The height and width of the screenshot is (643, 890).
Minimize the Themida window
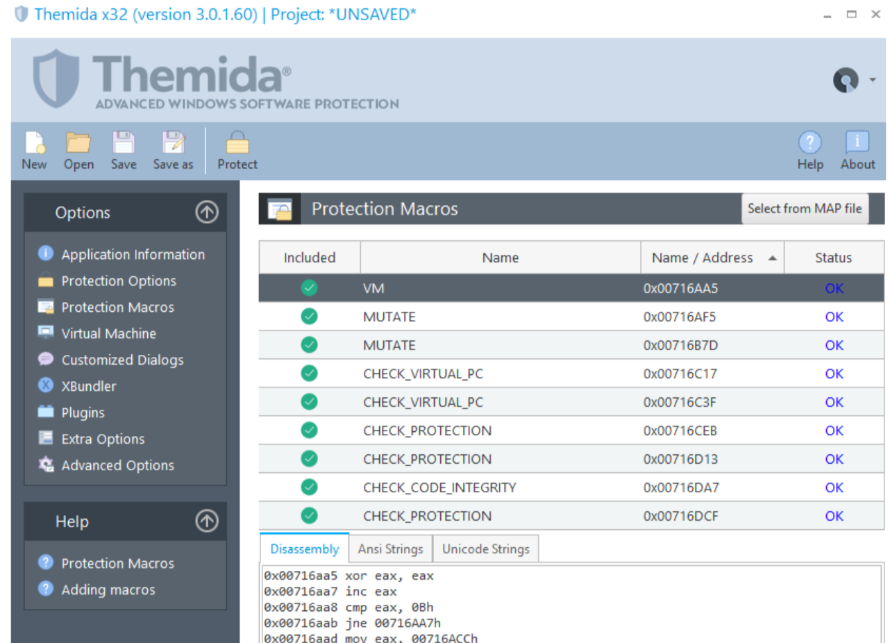(828, 15)
